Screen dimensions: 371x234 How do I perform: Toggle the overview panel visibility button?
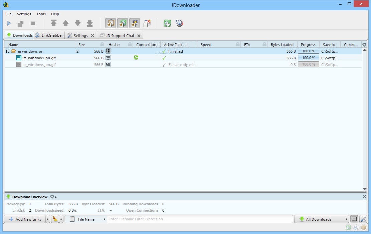click(354, 219)
